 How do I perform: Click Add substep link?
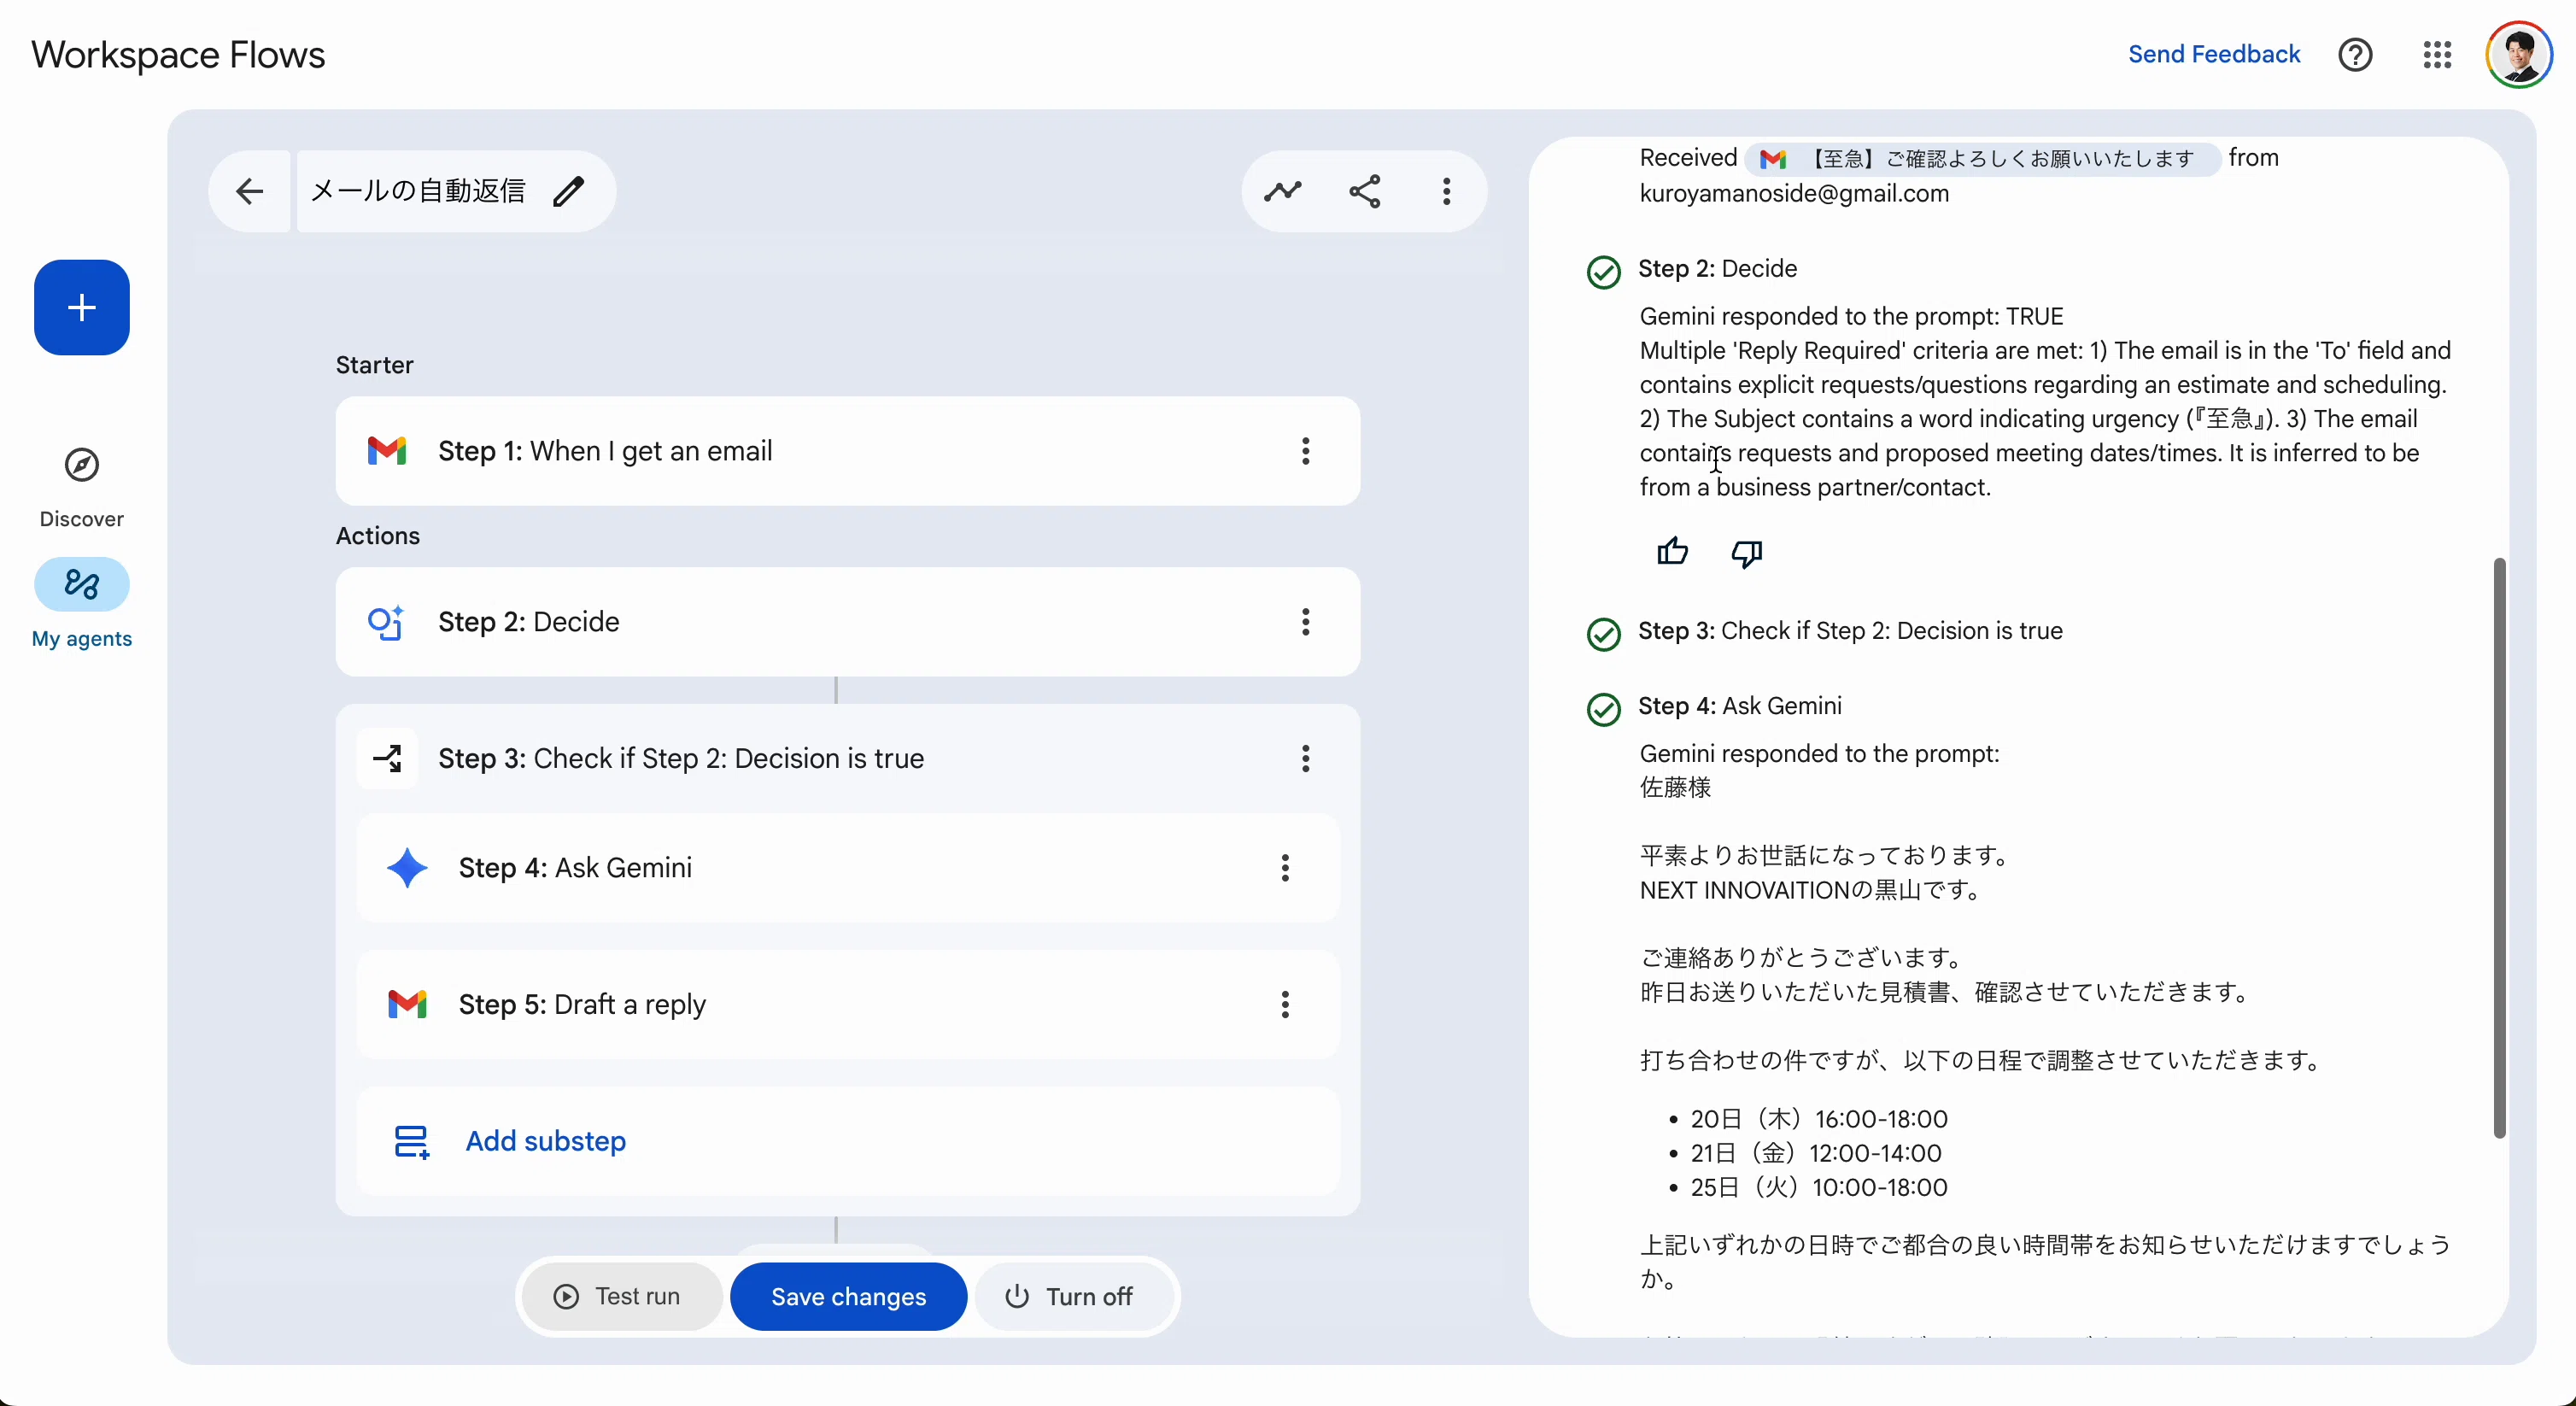pyautogui.click(x=546, y=1141)
